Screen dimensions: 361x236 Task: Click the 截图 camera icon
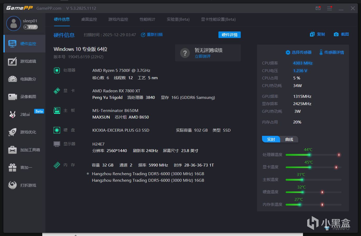pyautogui.click(x=336, y=34)
